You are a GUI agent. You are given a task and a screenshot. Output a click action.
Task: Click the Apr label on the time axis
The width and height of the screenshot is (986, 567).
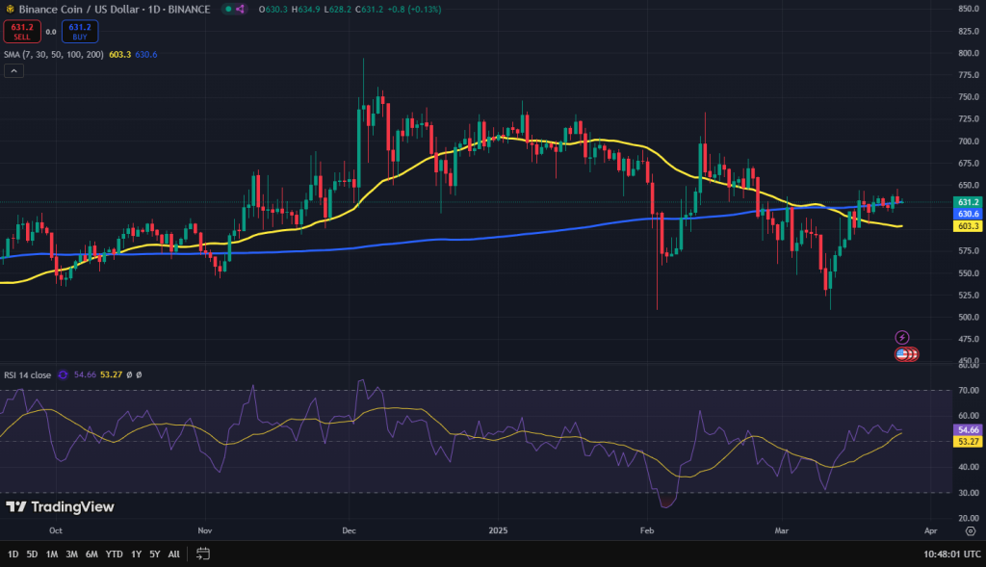[x=931, y=530]
